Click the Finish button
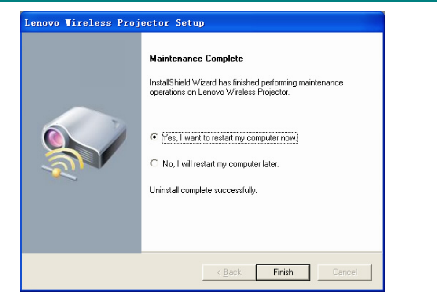The width and height of the screenshot is (437, 292). (x=283, y=272)
